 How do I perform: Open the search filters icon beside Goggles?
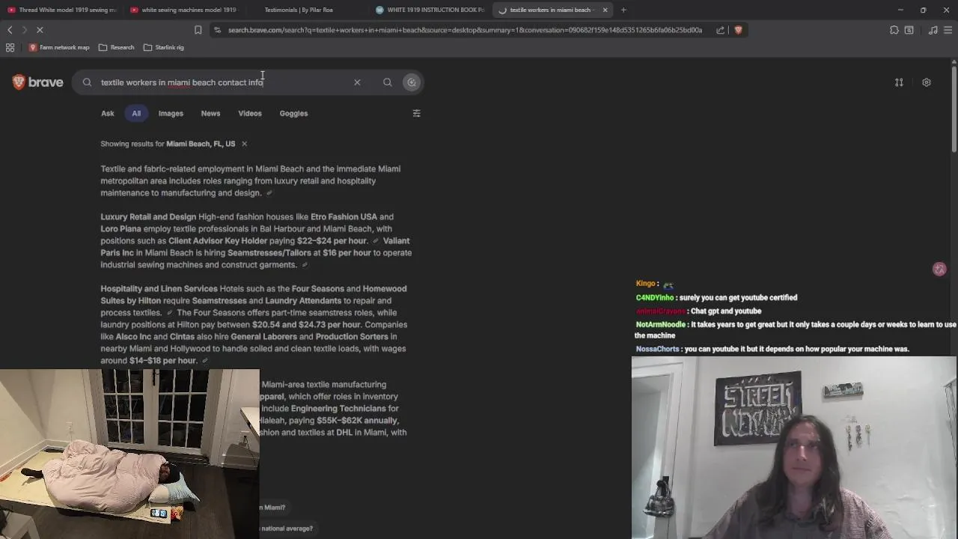pyautogui.click(x=417, y=113)
